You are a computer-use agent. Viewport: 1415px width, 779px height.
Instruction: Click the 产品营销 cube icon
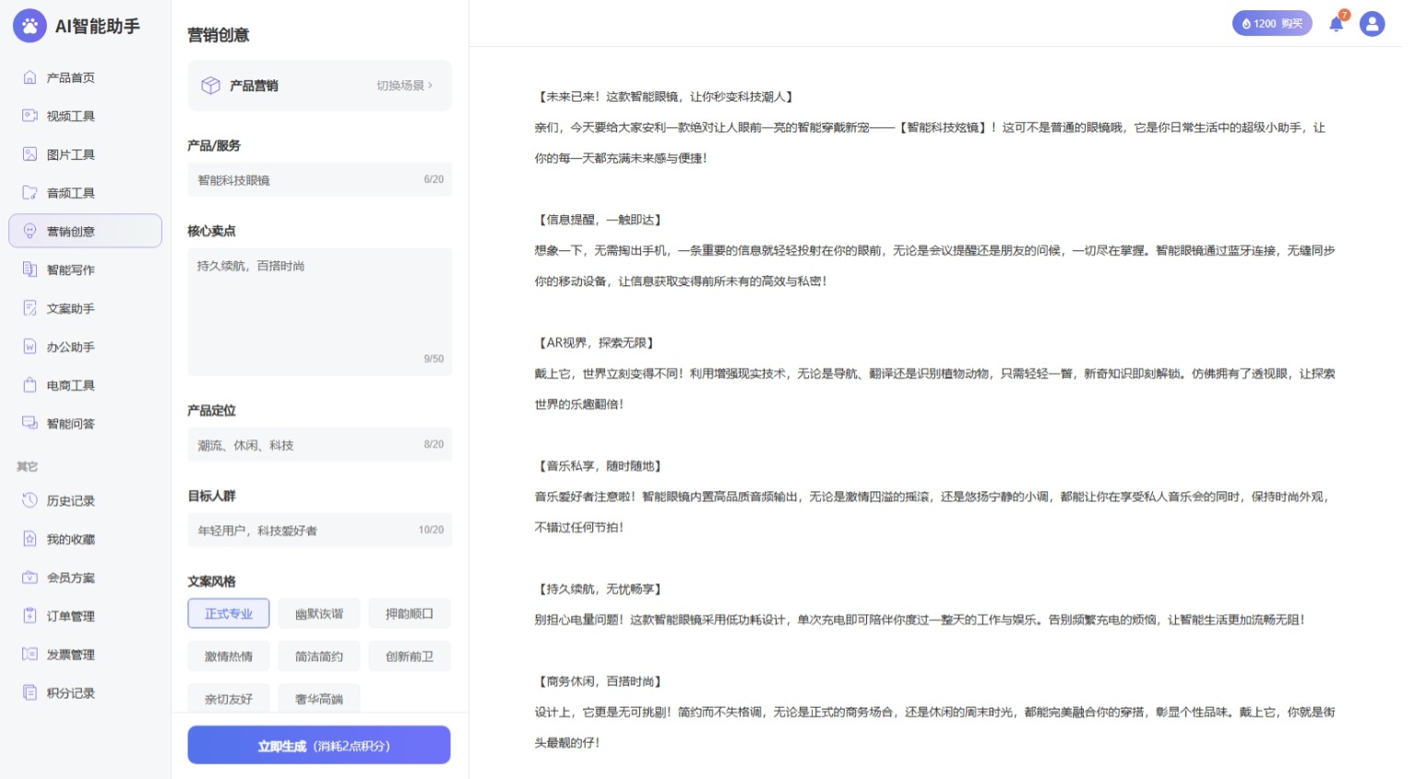tap(210, 86)
